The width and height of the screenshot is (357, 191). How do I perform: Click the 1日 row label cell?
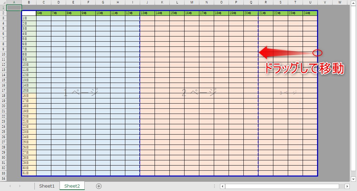[29, 18]
